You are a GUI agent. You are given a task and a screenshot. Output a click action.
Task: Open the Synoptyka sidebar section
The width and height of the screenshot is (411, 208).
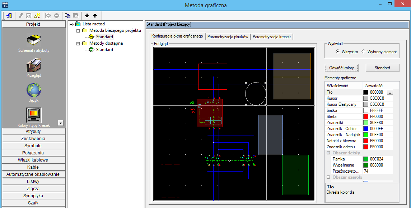pos(33,195)
